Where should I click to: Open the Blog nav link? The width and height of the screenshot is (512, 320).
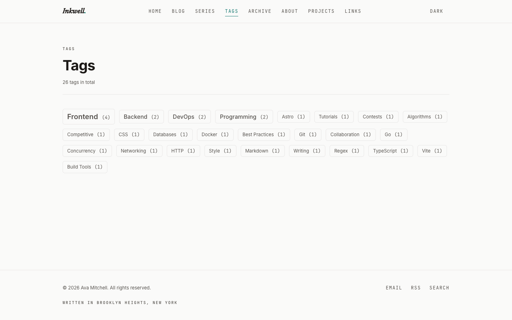tap(178, 11)
